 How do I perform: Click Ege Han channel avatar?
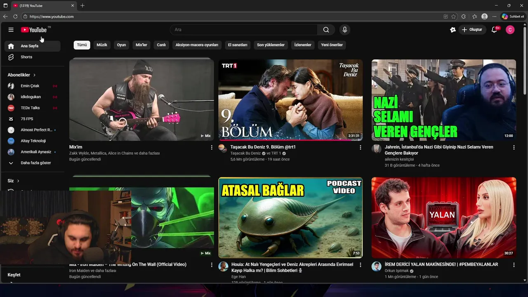[223, 266]
